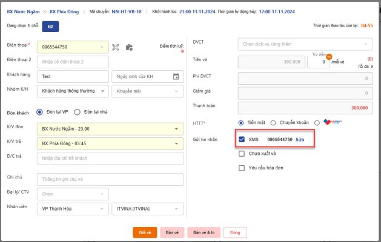Open the birthday calendar picker icon
Screen dimensions: 381x242
click(x=176, y=76)
